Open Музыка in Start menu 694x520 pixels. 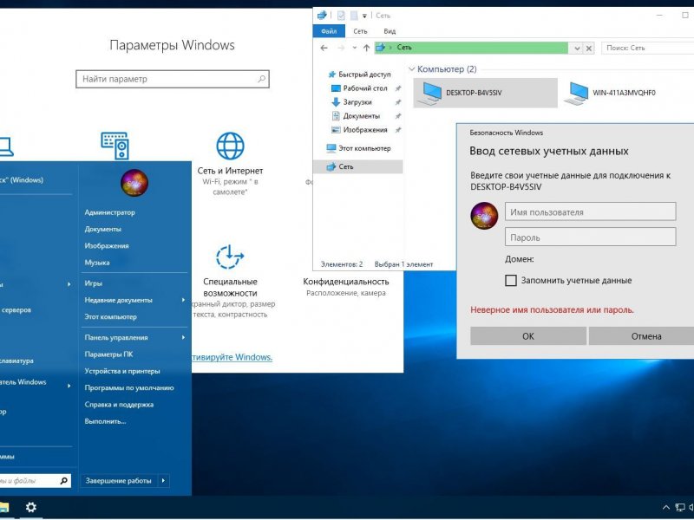click(97, 263)
